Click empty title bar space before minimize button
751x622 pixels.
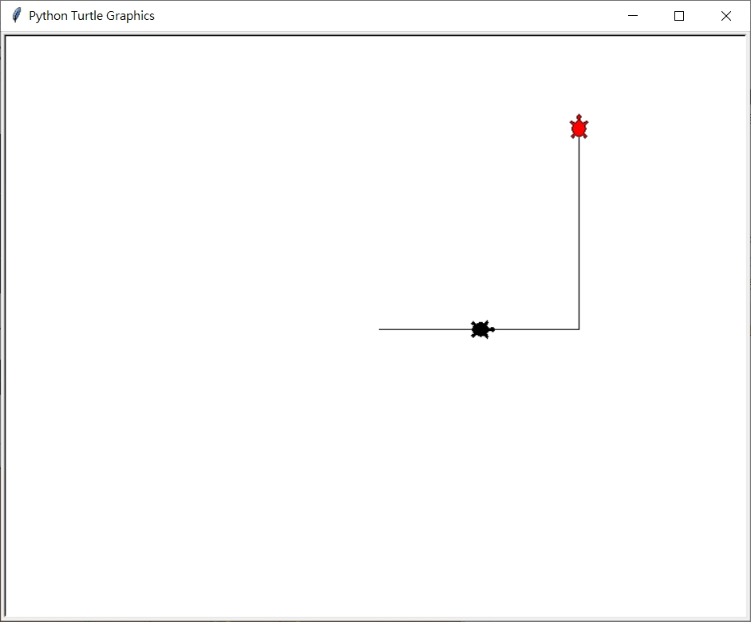pos(399,16)
